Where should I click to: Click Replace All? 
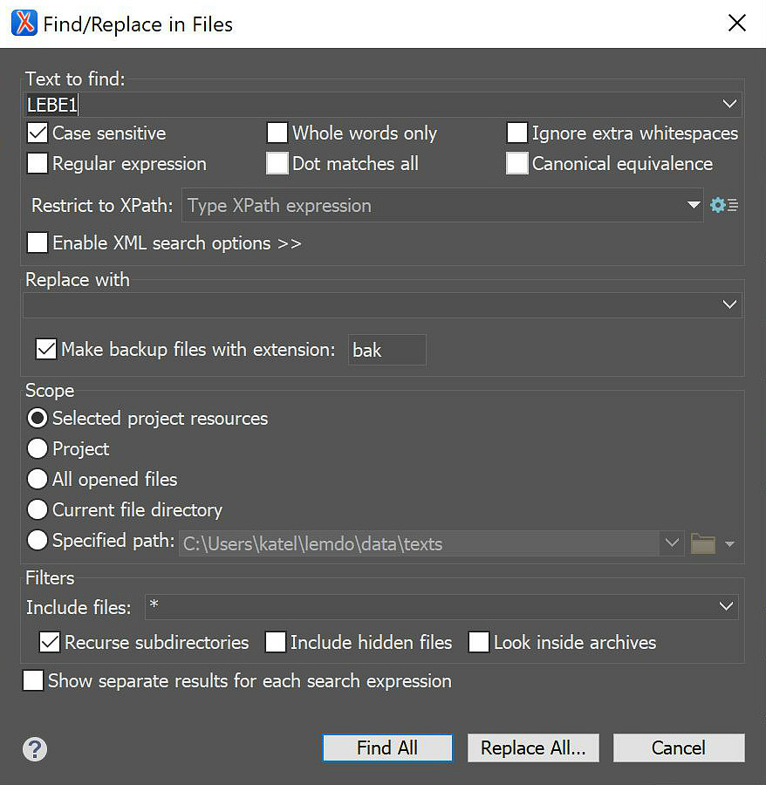coord(533,747)
